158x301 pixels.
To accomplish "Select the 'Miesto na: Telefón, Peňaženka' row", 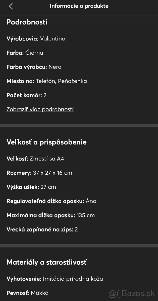I will (x=46, y=81).
